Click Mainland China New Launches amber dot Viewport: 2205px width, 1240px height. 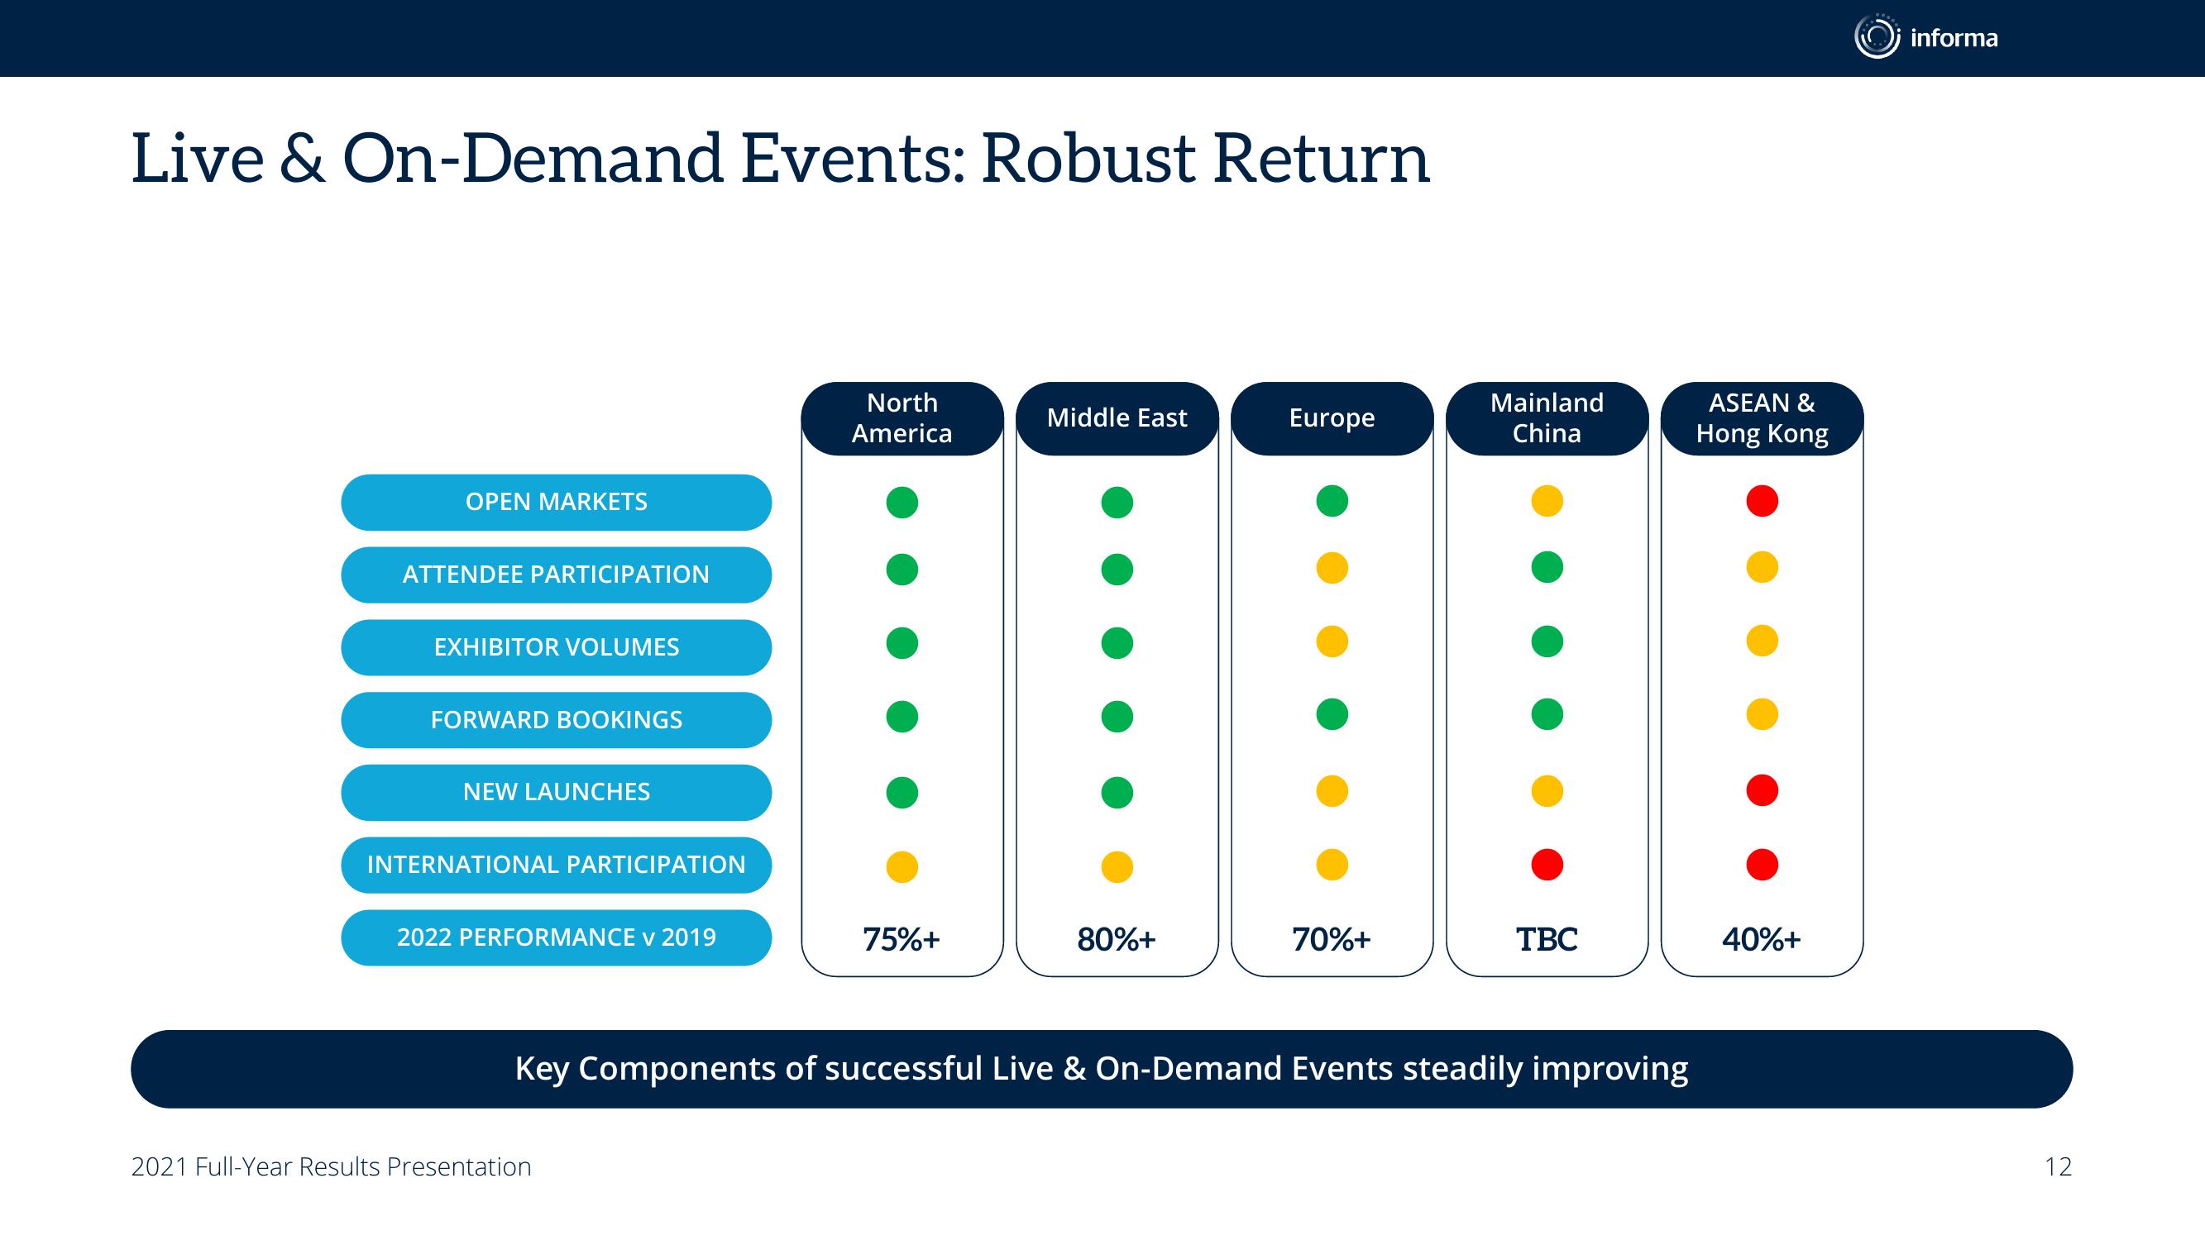pyautogui.click(x=1547, y=791)
